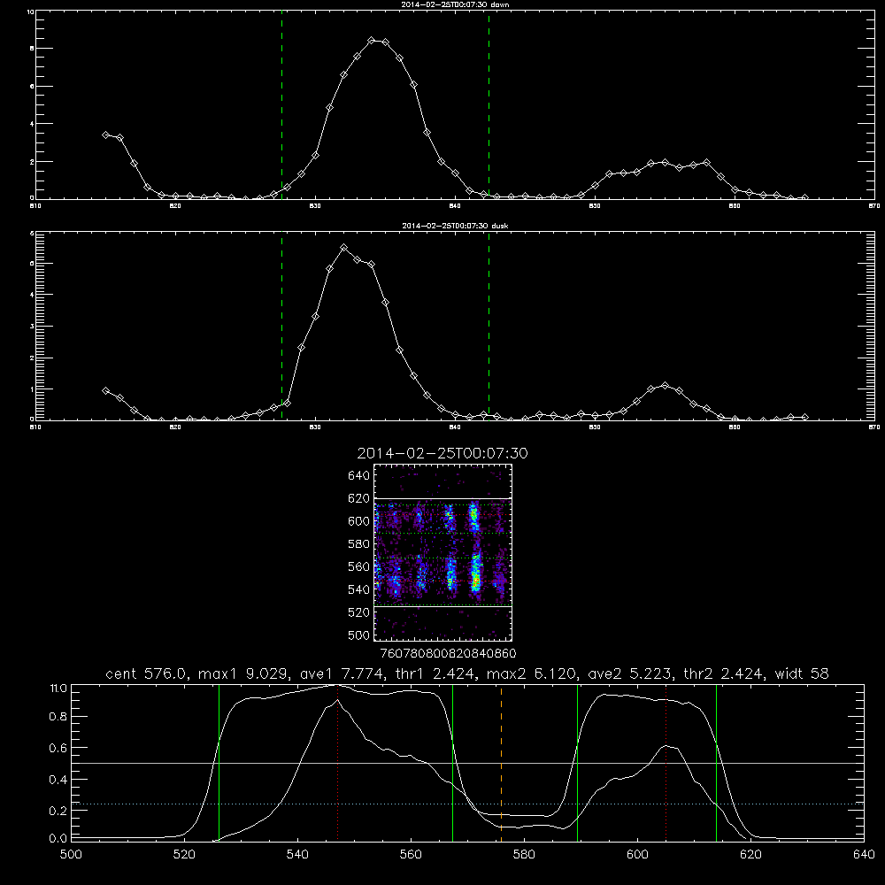885x885 pixels.
Task: Click the "0.8" y-axis label of bottom plot
Action: 58,717
